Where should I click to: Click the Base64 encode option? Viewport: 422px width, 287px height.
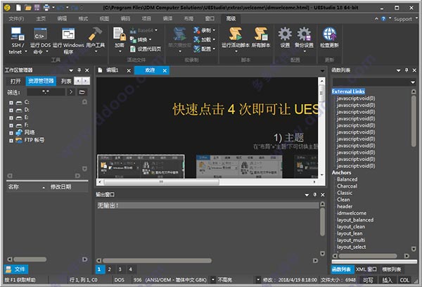143,30
